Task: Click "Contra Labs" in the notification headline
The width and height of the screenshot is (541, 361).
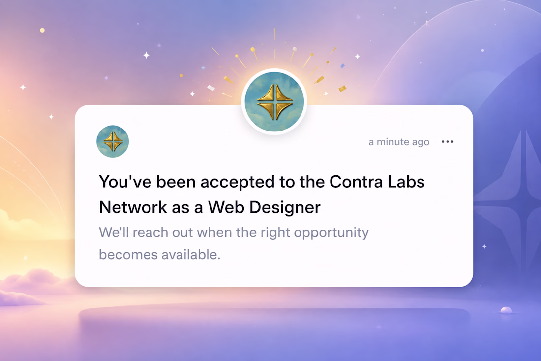Action: (377, 182)
